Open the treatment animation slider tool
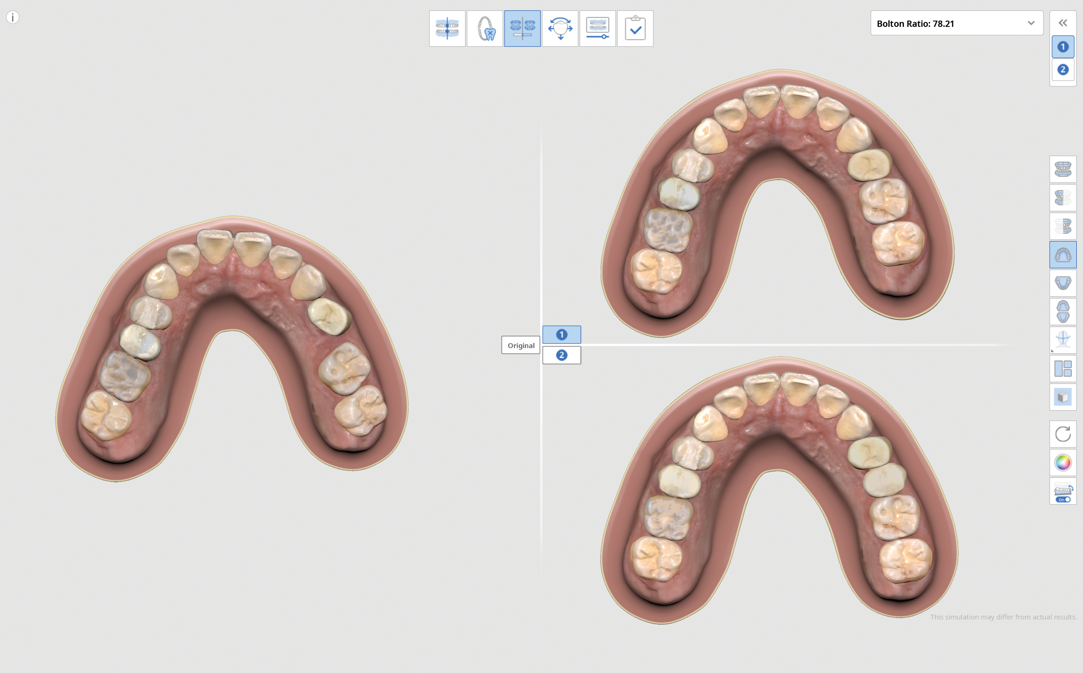1083x673 pixels. point(598,28)
